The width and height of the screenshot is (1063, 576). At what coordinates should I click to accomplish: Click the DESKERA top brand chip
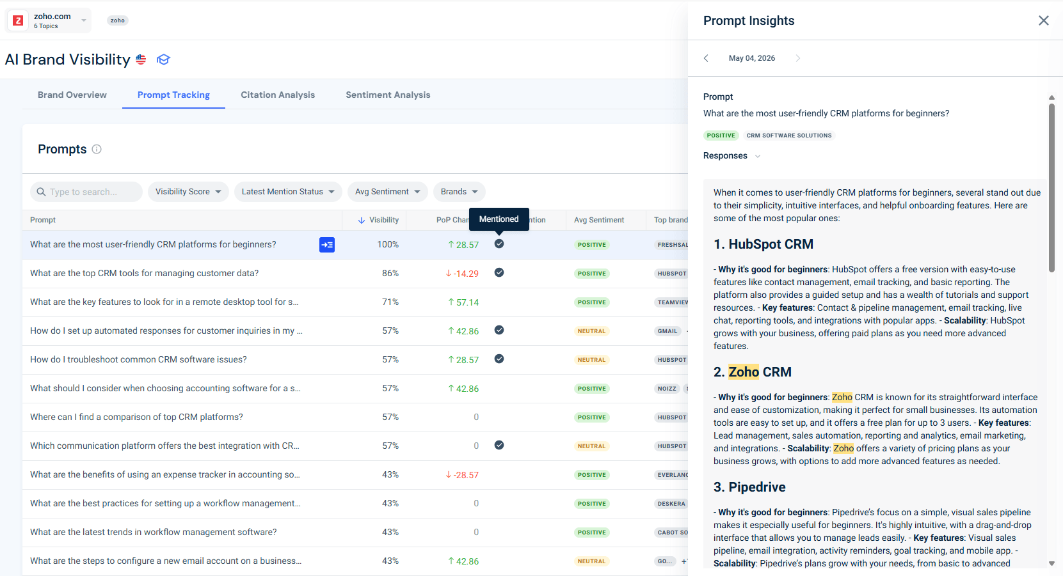(671, 504)
